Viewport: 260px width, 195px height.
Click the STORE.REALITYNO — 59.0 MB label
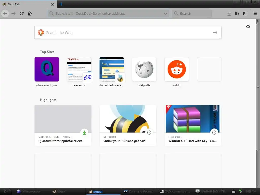[55, 137]
